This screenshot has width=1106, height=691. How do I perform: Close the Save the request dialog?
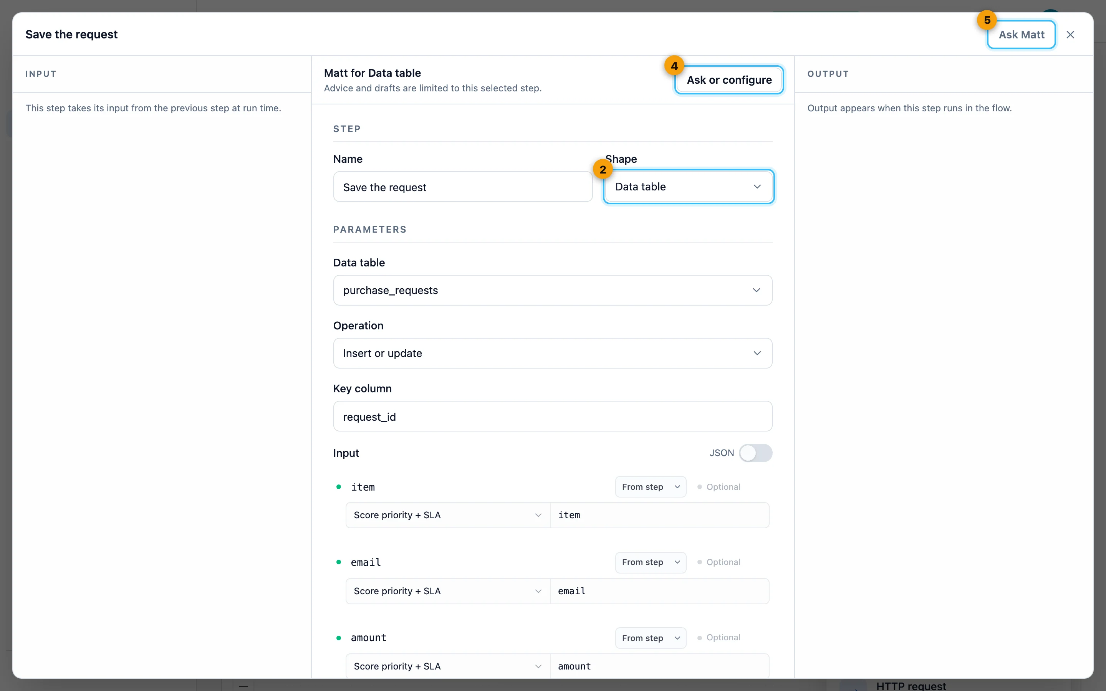coord(1070,35)
